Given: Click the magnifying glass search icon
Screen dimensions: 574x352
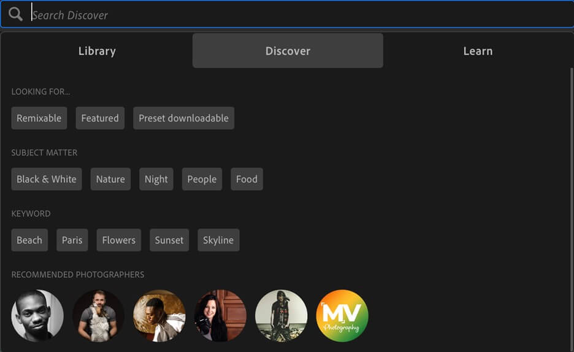Looking at the screenshot, I should (16, 14).
